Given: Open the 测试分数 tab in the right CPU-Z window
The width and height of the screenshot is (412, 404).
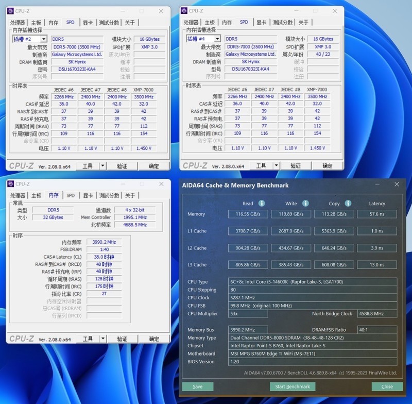Looking at the screenshot, I should (x=283, y=23).
